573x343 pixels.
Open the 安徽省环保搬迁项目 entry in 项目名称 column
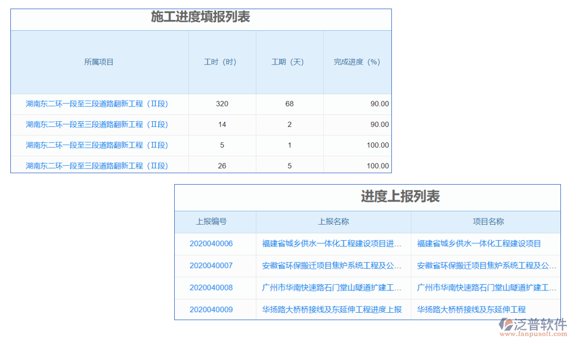486,265
